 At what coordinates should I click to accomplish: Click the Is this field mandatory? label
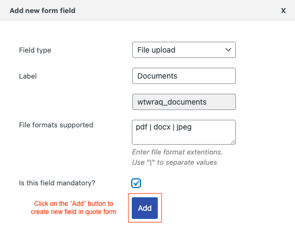click(x=57, y=183)
